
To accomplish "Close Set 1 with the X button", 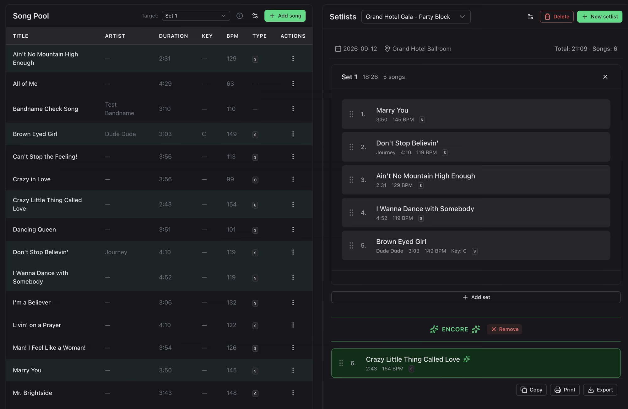I will [605, 77].
